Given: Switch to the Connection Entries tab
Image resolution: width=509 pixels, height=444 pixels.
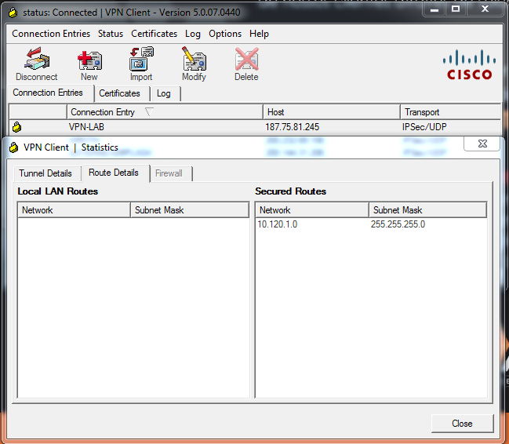Looking at the screenshot, I should click(51, 93).
